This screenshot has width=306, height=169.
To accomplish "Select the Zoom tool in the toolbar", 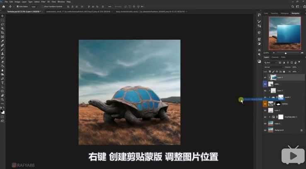I will click(2, 99).
